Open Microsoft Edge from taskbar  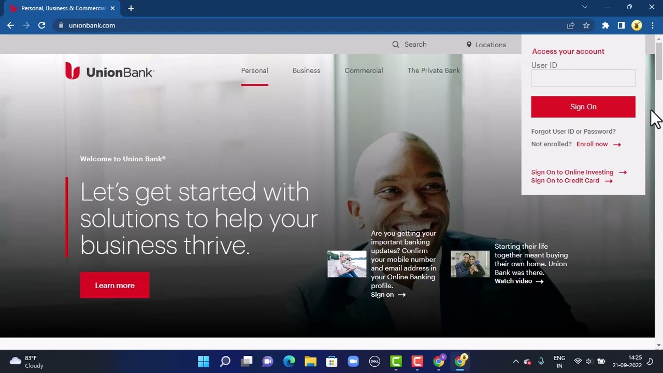[289, 362]
